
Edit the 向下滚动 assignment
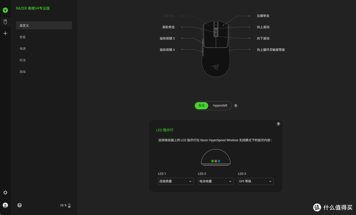coord(263,39)
